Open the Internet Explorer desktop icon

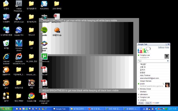(6, 57)
